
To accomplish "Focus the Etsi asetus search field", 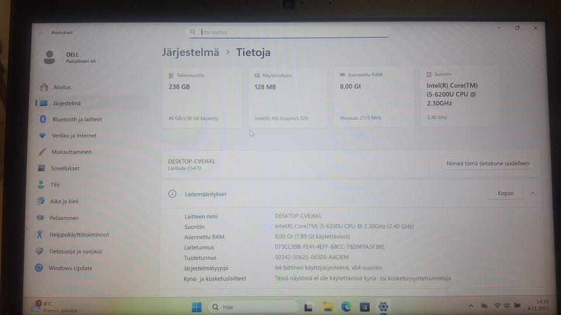I will 288,32.
